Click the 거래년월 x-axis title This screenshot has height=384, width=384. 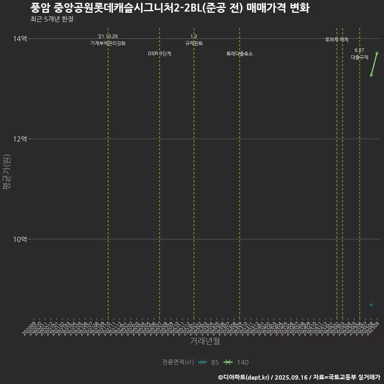205,341
